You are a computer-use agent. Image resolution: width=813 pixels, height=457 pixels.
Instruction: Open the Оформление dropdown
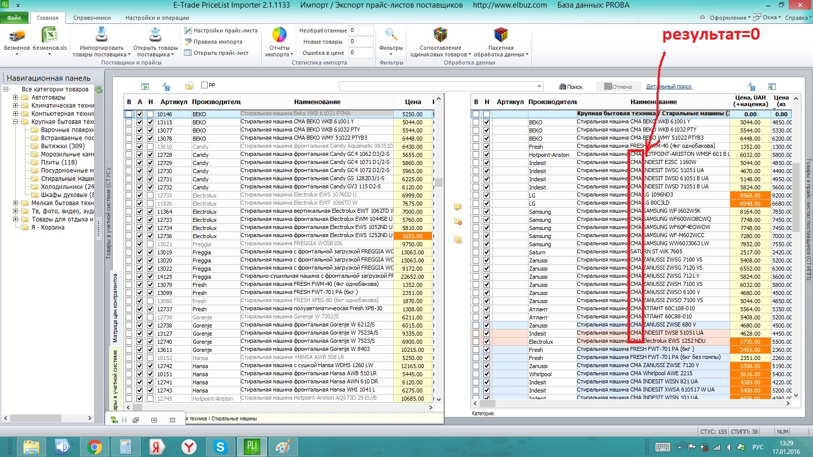pos(730,18)
